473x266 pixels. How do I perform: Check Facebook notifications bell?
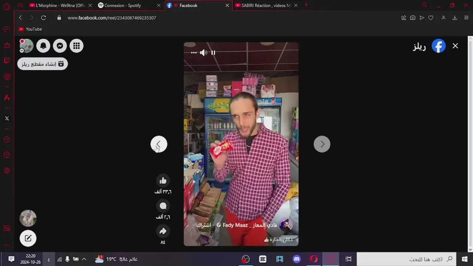click(43, 45)
